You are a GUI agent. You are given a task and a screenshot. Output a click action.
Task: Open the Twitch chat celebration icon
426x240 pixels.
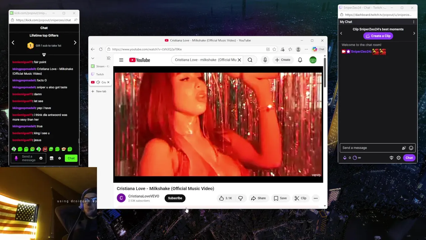[404, 148]
